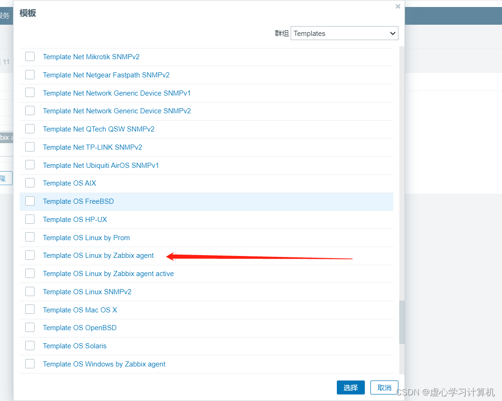The image size is (502, 401).
Task: Choose the Template Net TP-LINK SNMPv2 link
Action: point(92,147)
